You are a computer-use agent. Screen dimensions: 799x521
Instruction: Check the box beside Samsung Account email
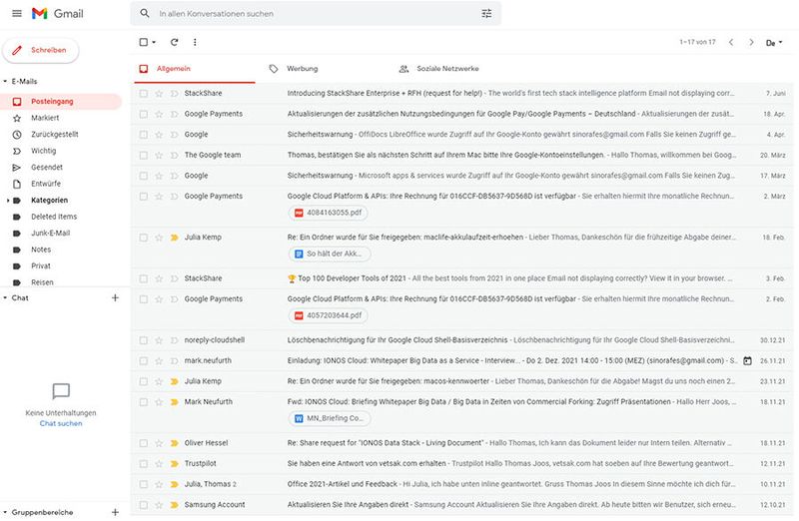click(144, 505)
